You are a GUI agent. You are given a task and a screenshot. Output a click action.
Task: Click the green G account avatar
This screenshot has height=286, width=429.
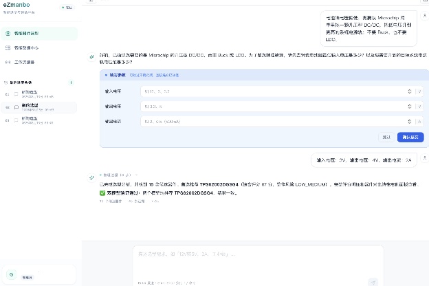click(12, 274)
